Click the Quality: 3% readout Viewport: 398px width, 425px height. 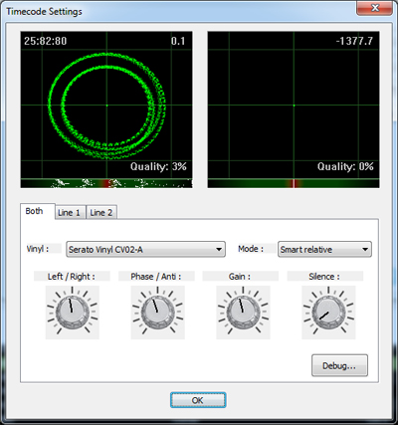click(x=158, y=166)
